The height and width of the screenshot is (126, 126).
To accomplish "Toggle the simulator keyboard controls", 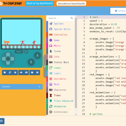I will coord(26,72).
